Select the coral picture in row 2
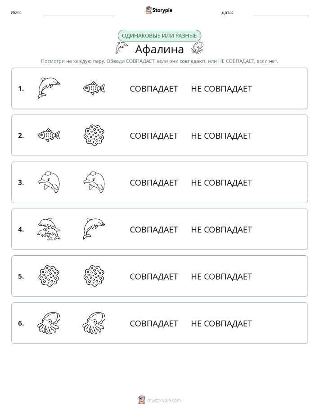Viewport: 319px width, 413px height. pos(94,135)
